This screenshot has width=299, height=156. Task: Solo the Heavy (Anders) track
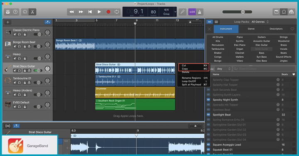19,95
